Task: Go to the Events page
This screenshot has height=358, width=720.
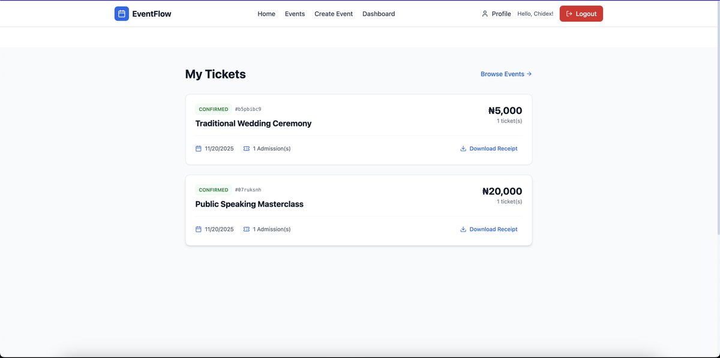Action: pos(295,14)
